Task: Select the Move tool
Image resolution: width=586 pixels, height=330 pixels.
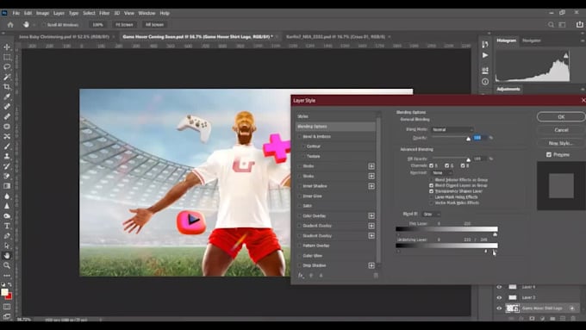Action: point(7,47)
